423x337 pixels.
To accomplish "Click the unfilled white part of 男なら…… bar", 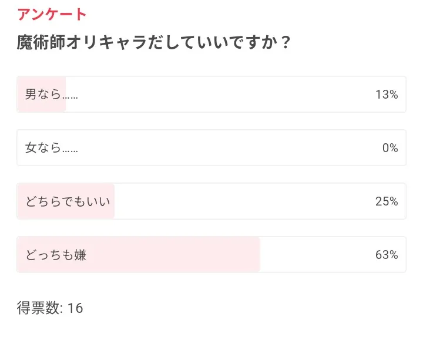I will [223, 95].
